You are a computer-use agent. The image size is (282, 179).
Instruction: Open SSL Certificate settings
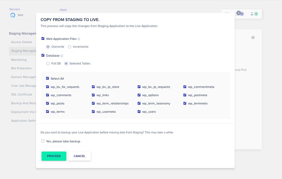(x=22, y=94)
